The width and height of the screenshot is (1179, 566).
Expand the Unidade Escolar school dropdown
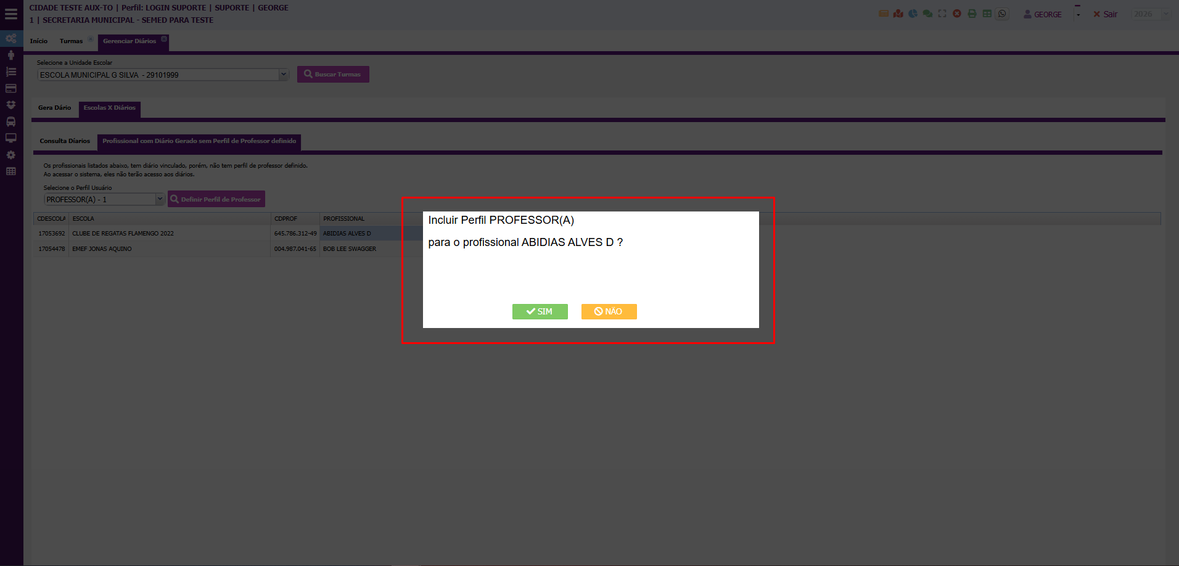pyautogui.click(x=283, y=75)
